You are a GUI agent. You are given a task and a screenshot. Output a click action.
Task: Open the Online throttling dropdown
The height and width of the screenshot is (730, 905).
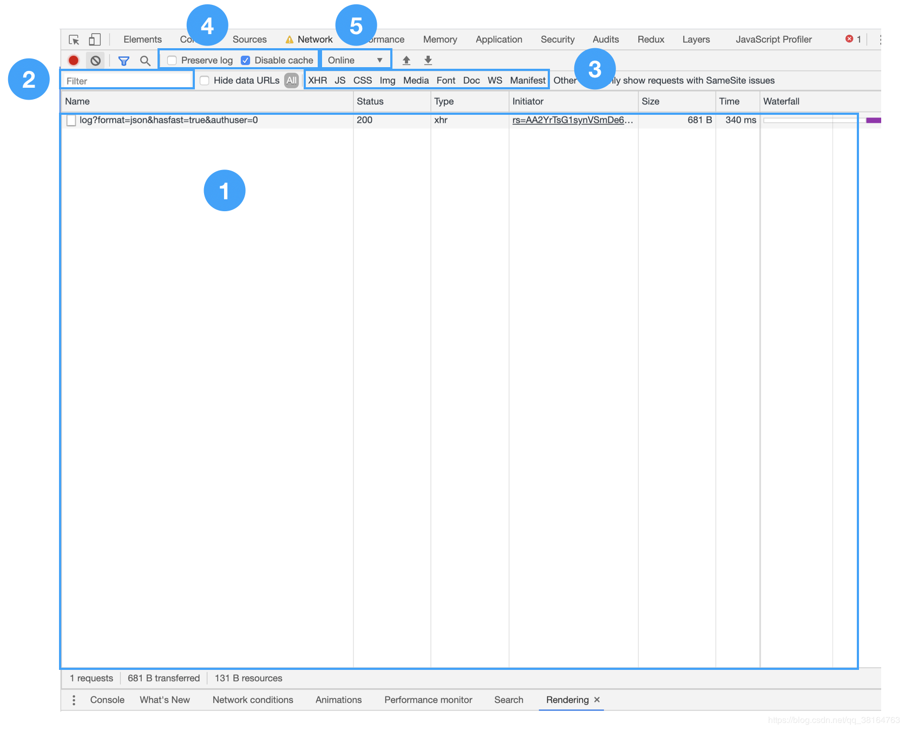(x=356, y=60)
